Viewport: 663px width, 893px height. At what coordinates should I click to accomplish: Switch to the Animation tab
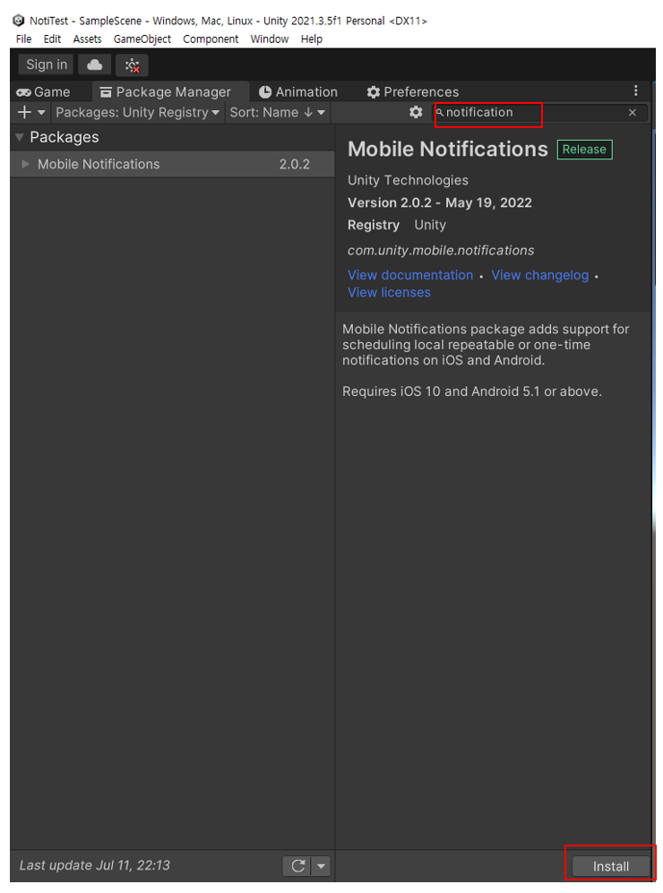pyautogui.click(x=297, y=91)
